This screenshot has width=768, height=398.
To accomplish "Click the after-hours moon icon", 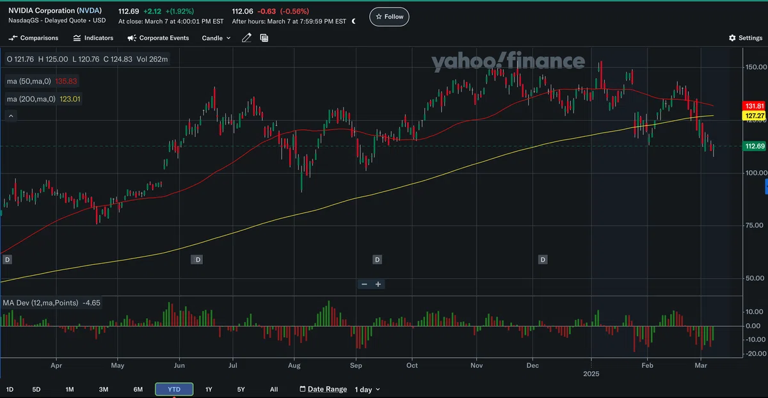I will pyautogui.click(x=353, y=21).
